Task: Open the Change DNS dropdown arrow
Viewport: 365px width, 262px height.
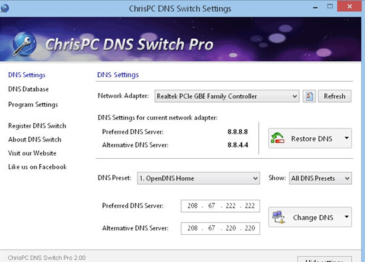Action: click(347, 217)
